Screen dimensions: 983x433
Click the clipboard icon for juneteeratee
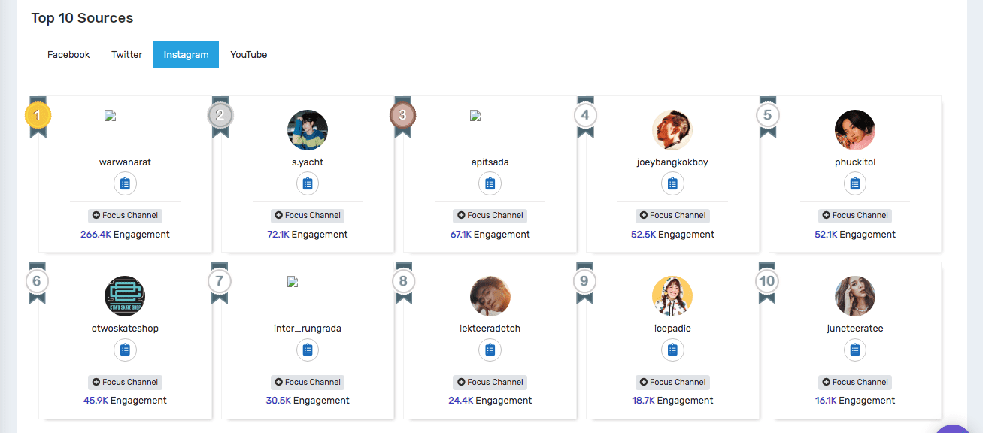(x=855, y=350)
